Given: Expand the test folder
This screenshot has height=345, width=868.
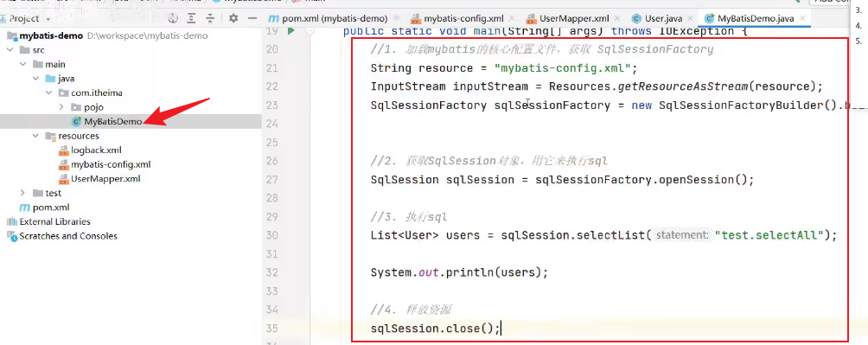Looking at the screenshot, I should point(22,193).
